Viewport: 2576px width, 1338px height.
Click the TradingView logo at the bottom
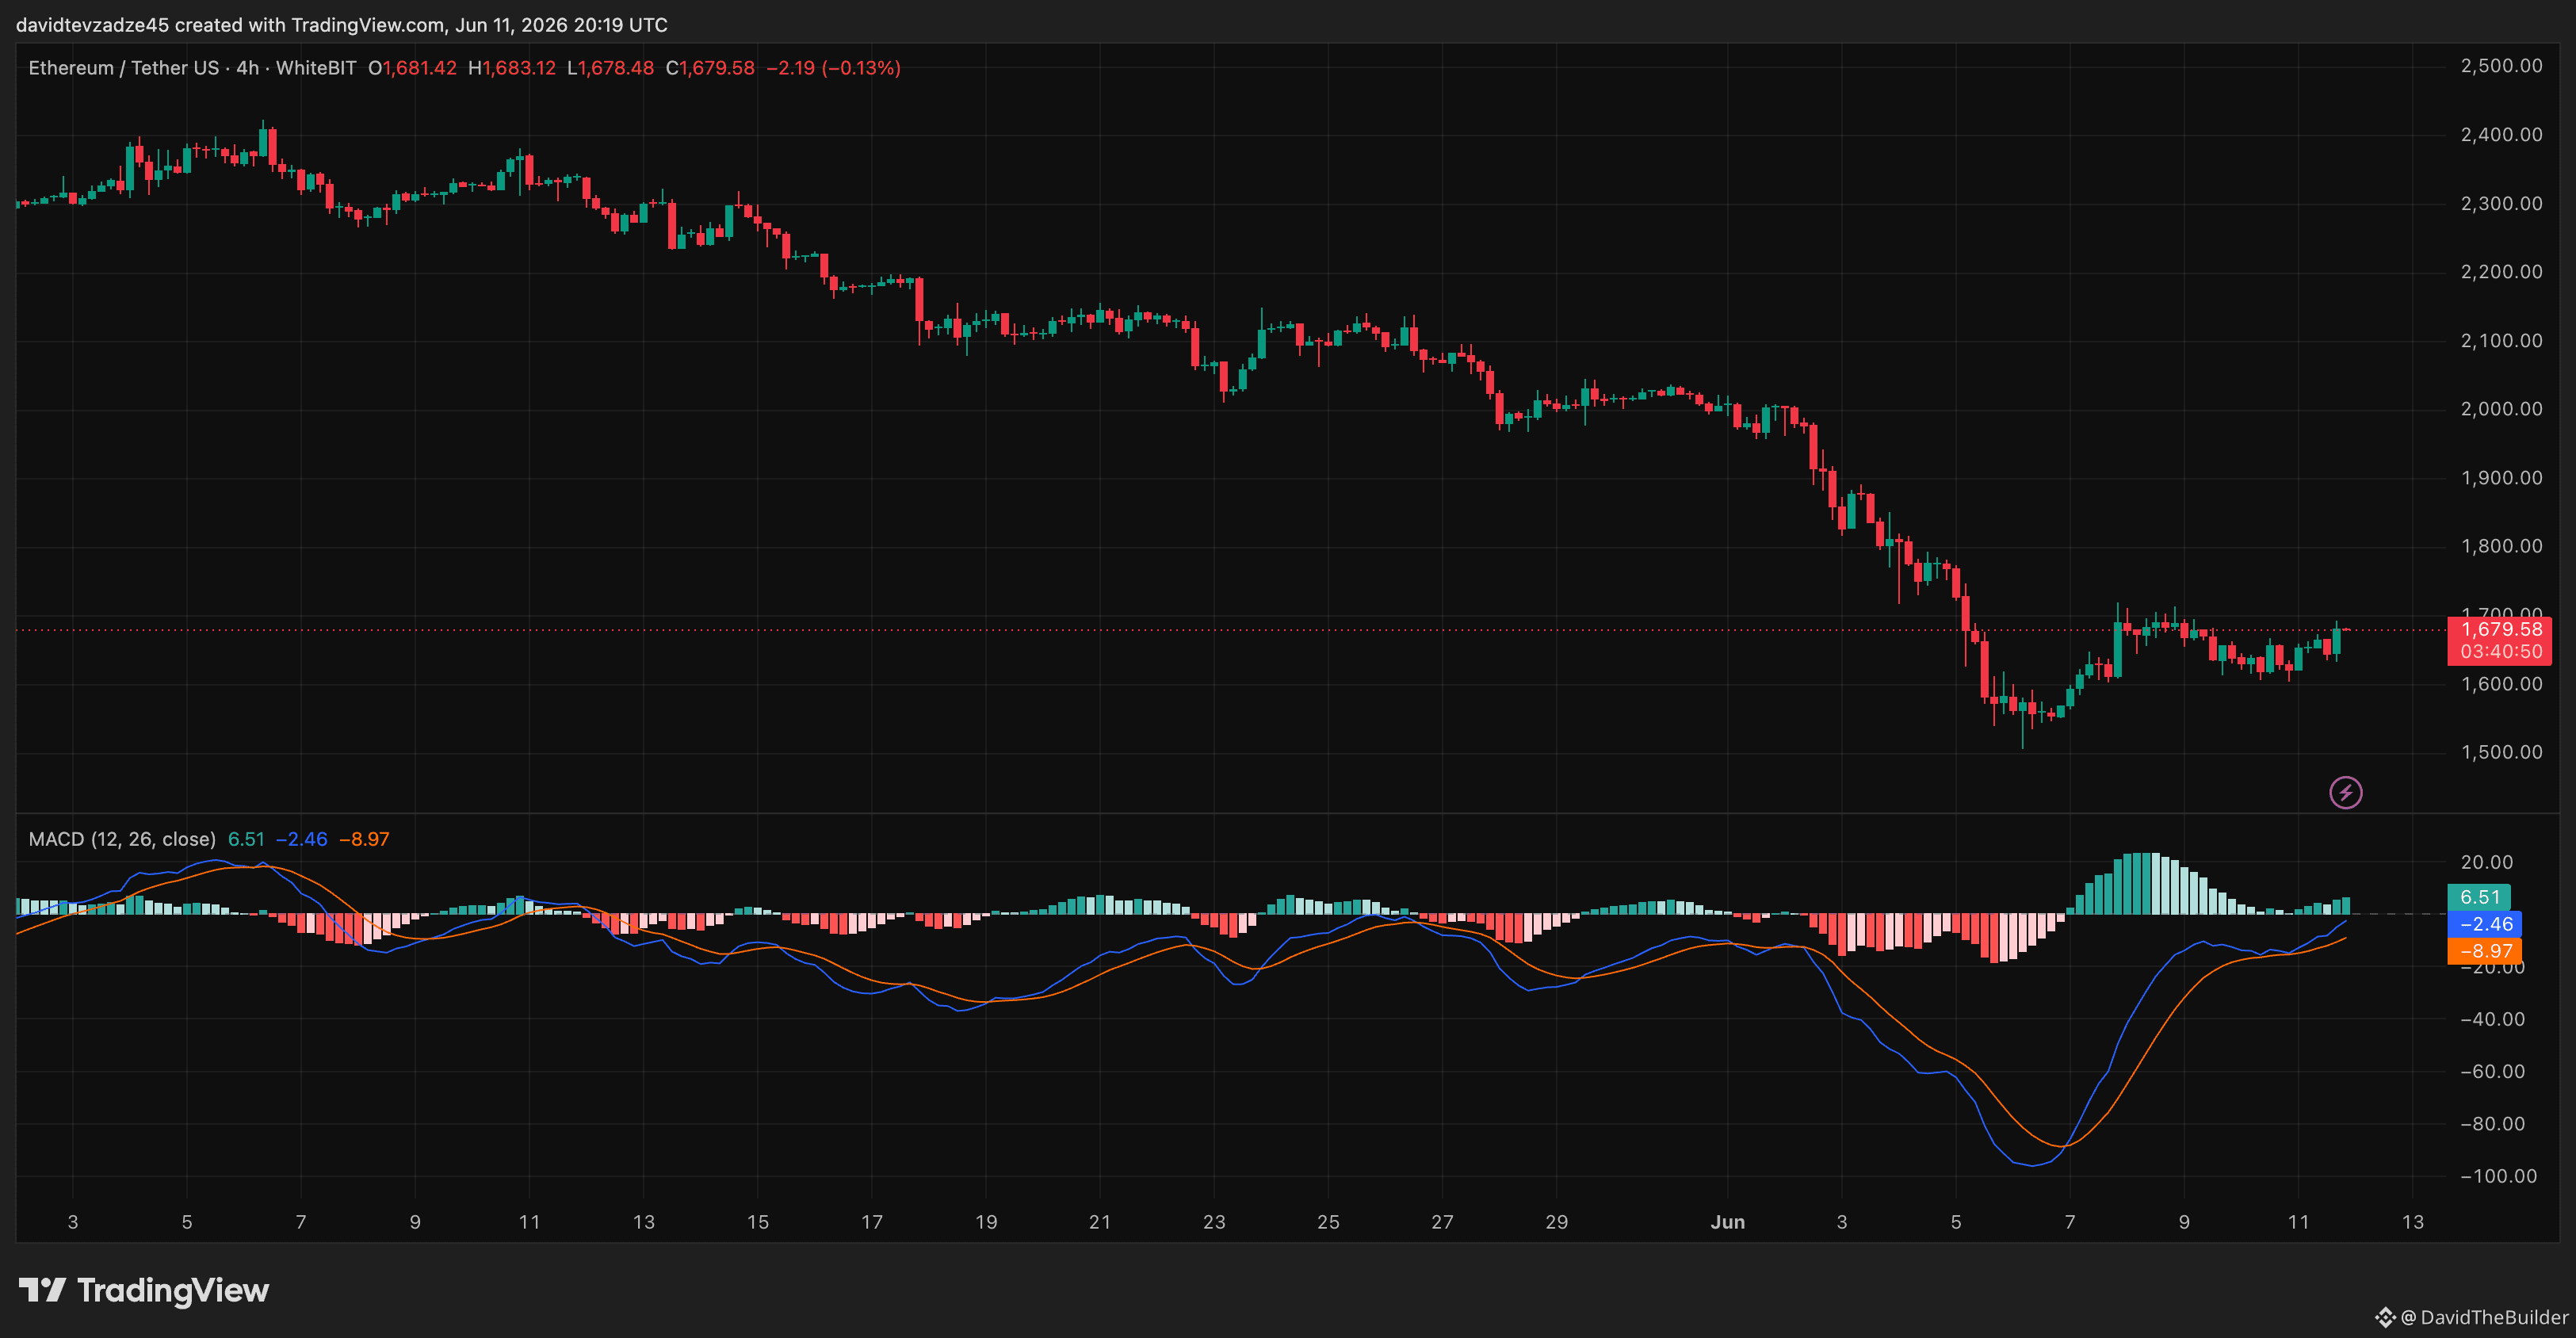click(x=144, y=1290)
